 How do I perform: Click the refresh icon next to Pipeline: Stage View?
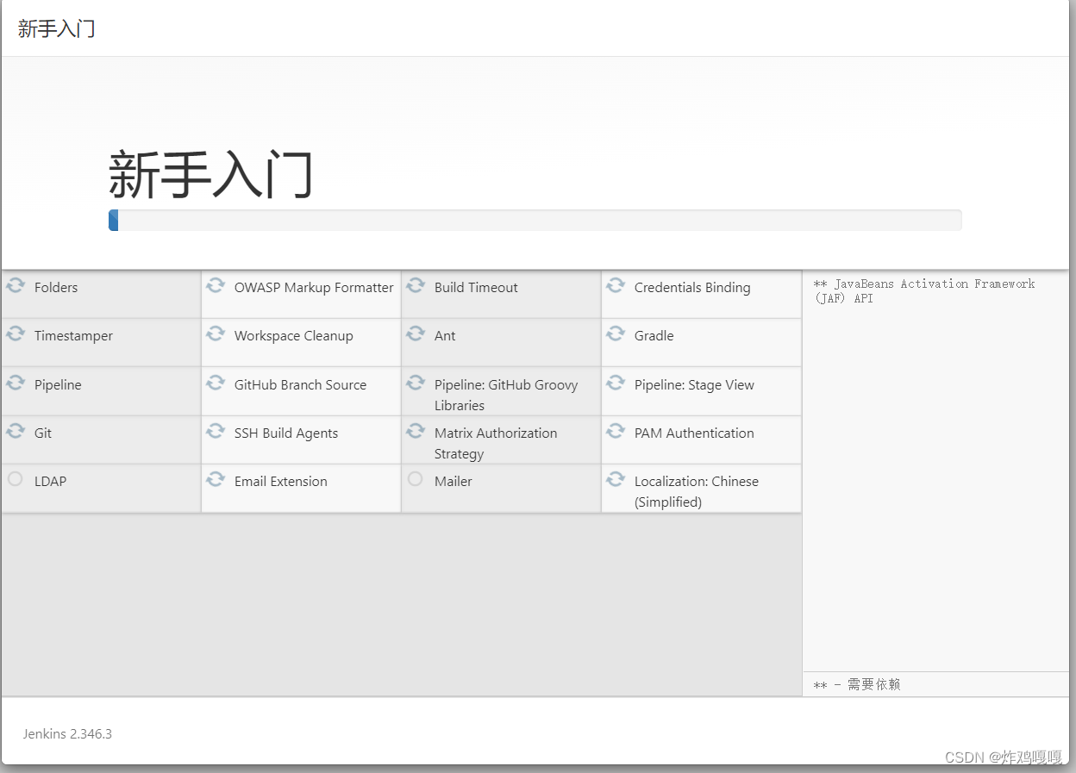click(616, 383)
